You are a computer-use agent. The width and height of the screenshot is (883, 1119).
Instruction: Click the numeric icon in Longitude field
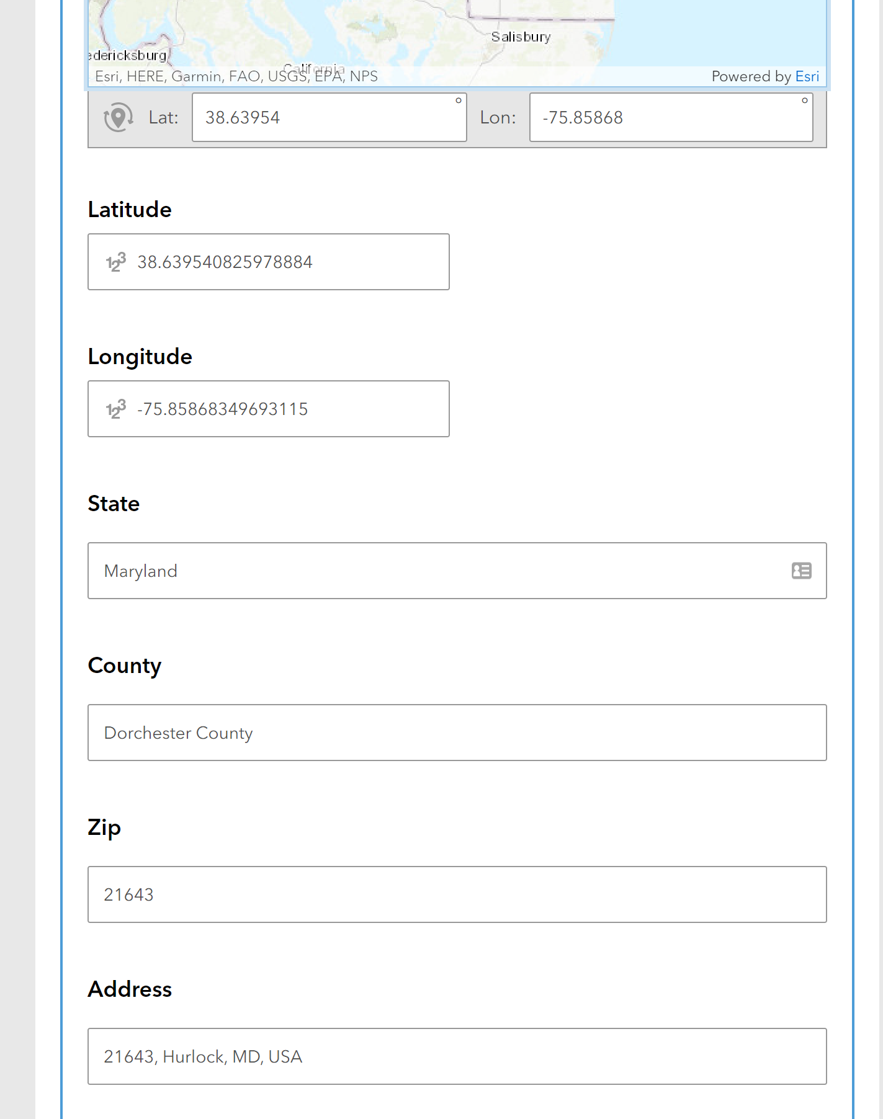pyautogui.click(x=116, y=409)
